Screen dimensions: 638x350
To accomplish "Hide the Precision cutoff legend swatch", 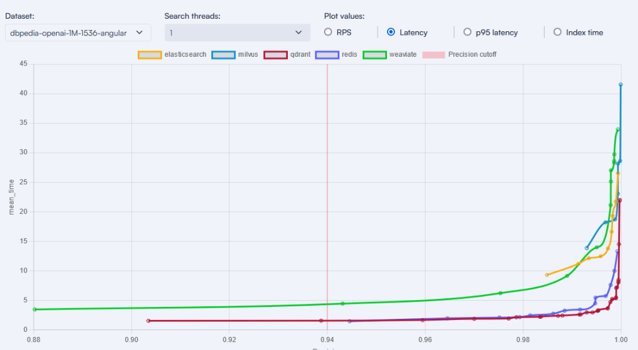I will pos(434,55).
